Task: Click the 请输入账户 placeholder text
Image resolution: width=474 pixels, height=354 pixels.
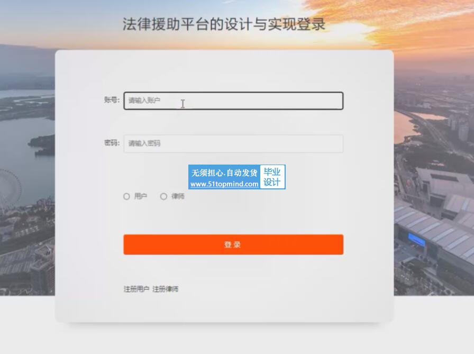Action: (x=144, y=101)
